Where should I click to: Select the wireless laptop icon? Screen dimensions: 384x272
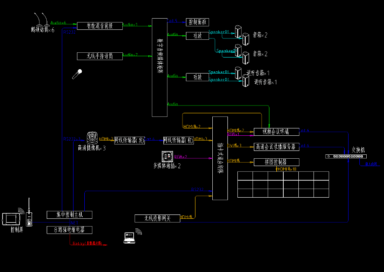tap(129, 237)
